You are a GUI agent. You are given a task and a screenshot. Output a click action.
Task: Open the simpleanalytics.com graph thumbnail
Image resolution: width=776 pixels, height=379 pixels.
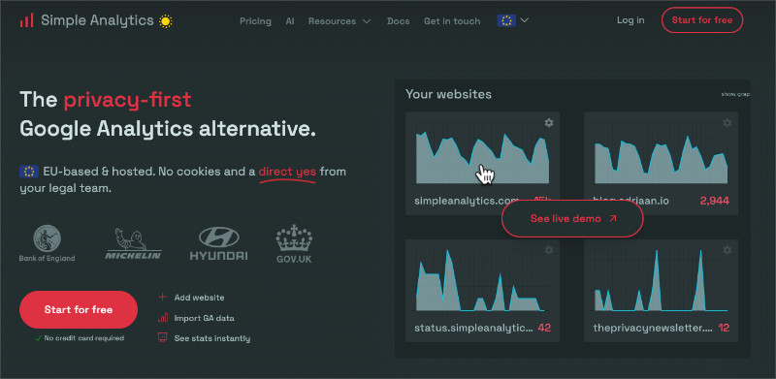(482, 157)
